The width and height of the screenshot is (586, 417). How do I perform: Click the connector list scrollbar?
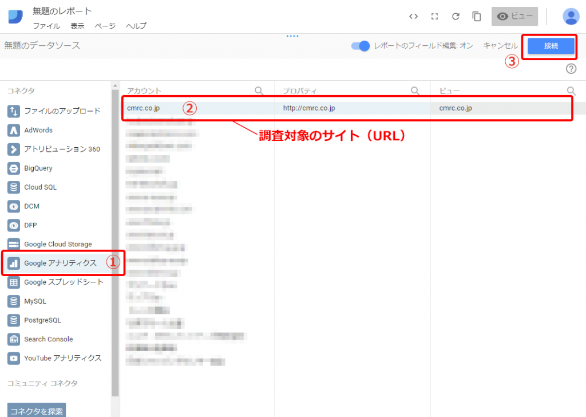click(x=115, y=243)
